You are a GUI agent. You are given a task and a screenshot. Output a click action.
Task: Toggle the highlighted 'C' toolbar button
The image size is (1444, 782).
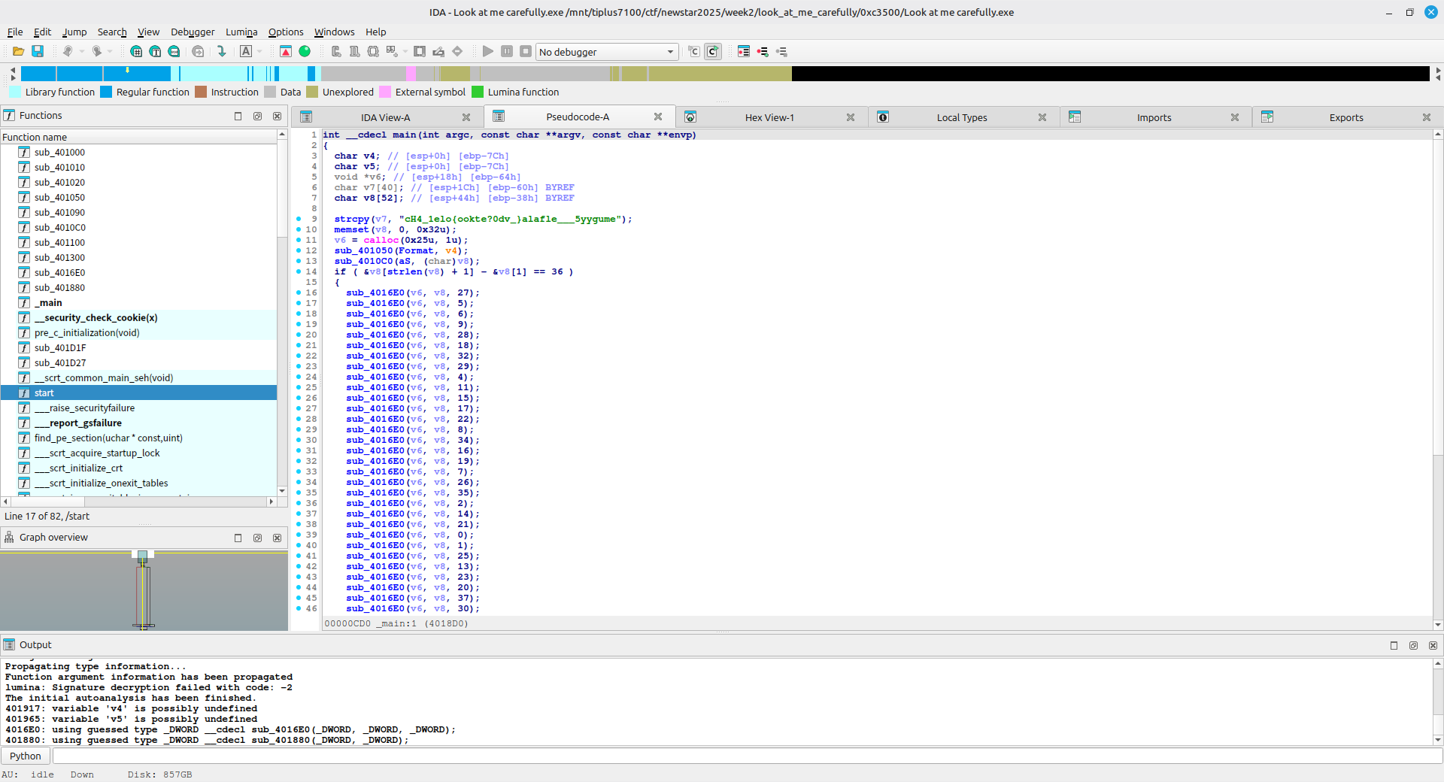[712, 51]
